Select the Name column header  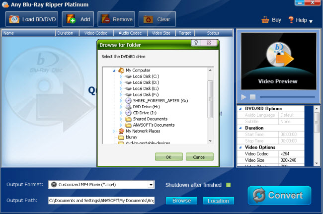click(x=29, y=33)
